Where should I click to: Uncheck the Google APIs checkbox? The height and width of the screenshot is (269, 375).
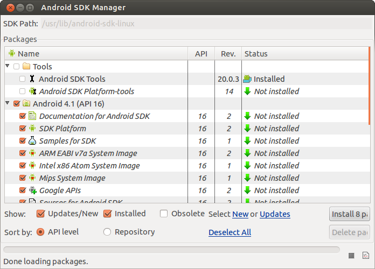tap(23, 190)
